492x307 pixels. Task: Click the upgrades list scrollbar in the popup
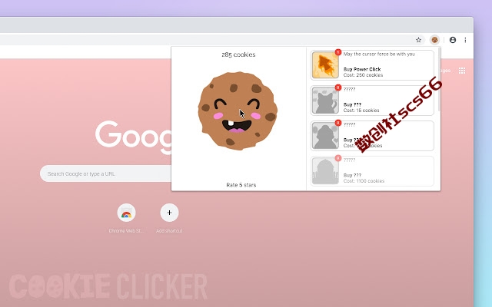tap(439, 80)
